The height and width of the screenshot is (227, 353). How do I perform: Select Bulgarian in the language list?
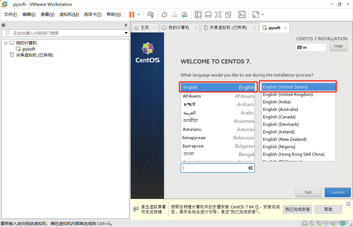[x=218, y=146]
